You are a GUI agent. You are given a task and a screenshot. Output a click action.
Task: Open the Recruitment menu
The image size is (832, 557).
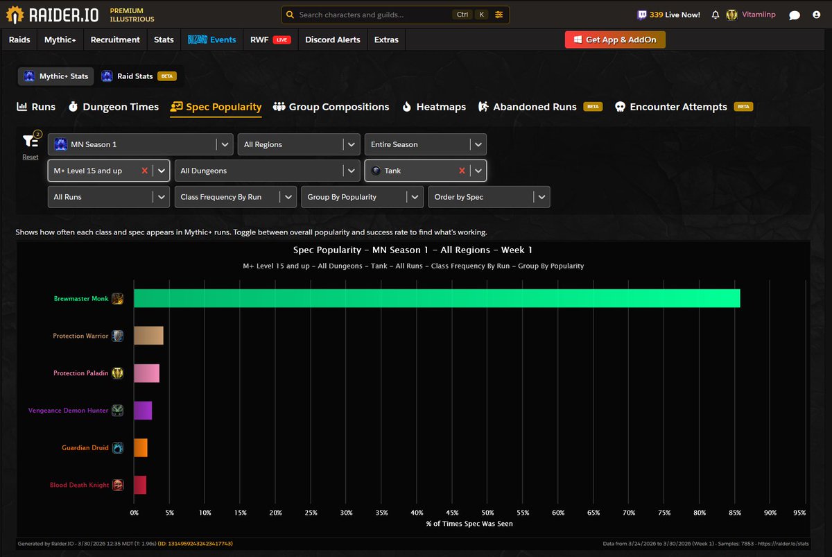click(115, 40)
